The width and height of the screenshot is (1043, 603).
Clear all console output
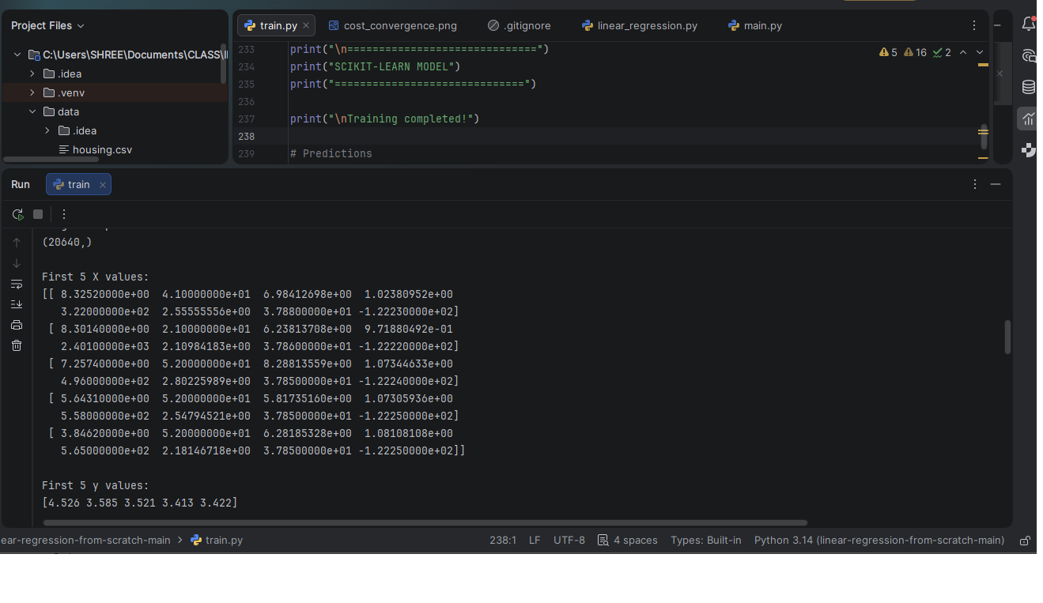click(17, 345)
